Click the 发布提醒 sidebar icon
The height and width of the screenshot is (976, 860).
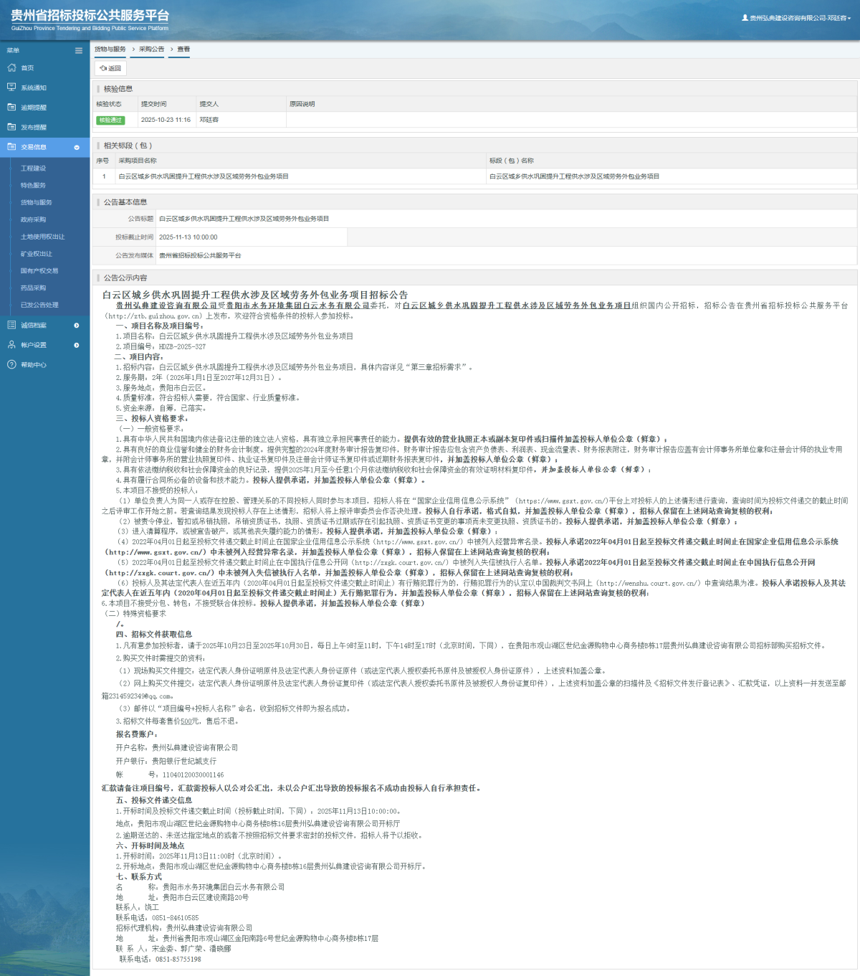11,127
